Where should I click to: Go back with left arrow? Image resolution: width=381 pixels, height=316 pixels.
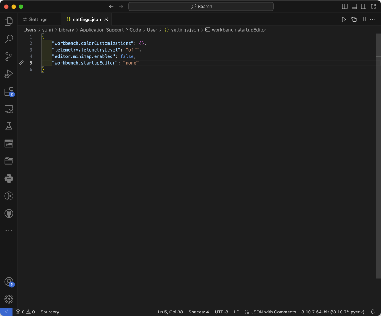coord(111,7)
